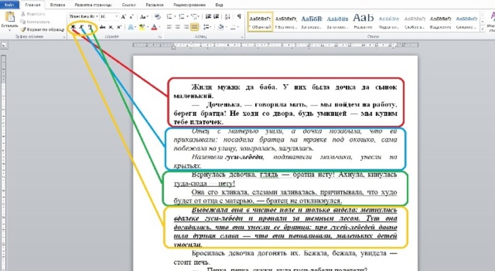Apply yellow text highlight color
Image resolution: width=495 pixels, height=271 pixels.
click(142, 28)
